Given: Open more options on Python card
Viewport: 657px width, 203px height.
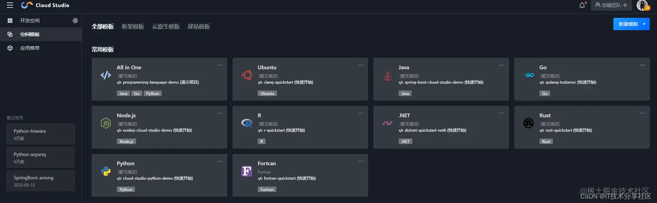Looking at the screenshot, I should (x=220, y=161).
